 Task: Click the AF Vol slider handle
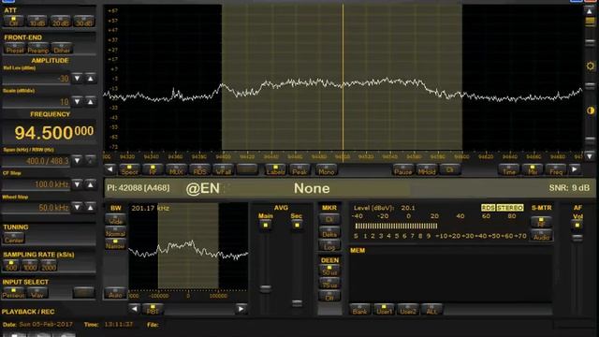pos(577,238)
